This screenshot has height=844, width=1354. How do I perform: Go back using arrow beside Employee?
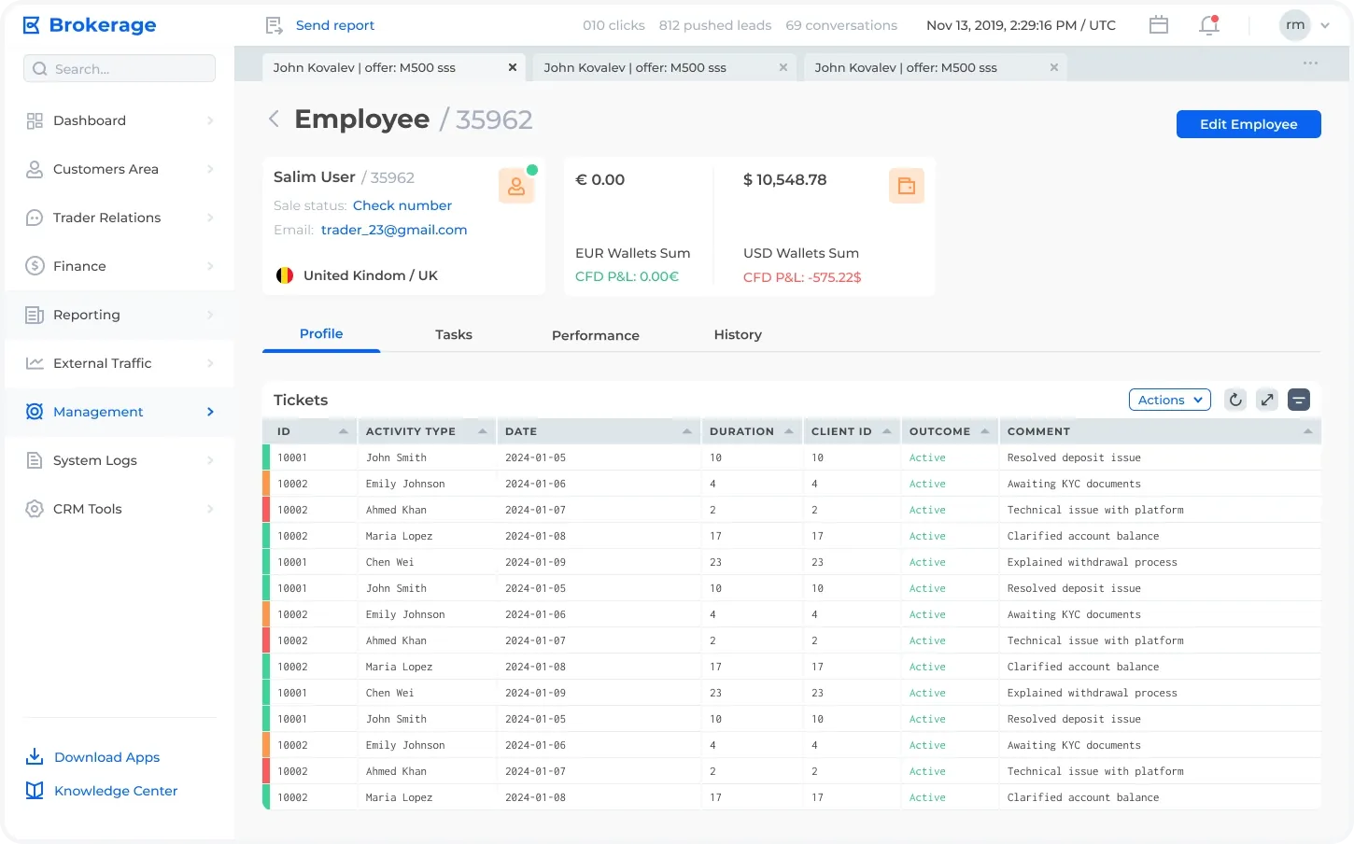click(274, 119)
